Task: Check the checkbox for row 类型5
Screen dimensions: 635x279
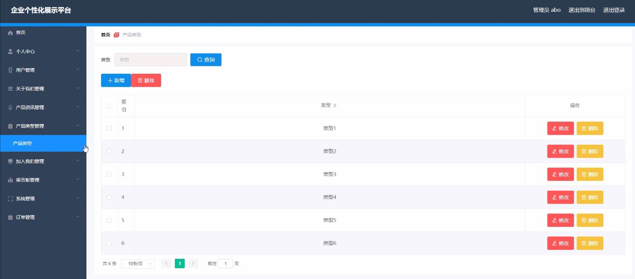Action: [x=109, y=220]
